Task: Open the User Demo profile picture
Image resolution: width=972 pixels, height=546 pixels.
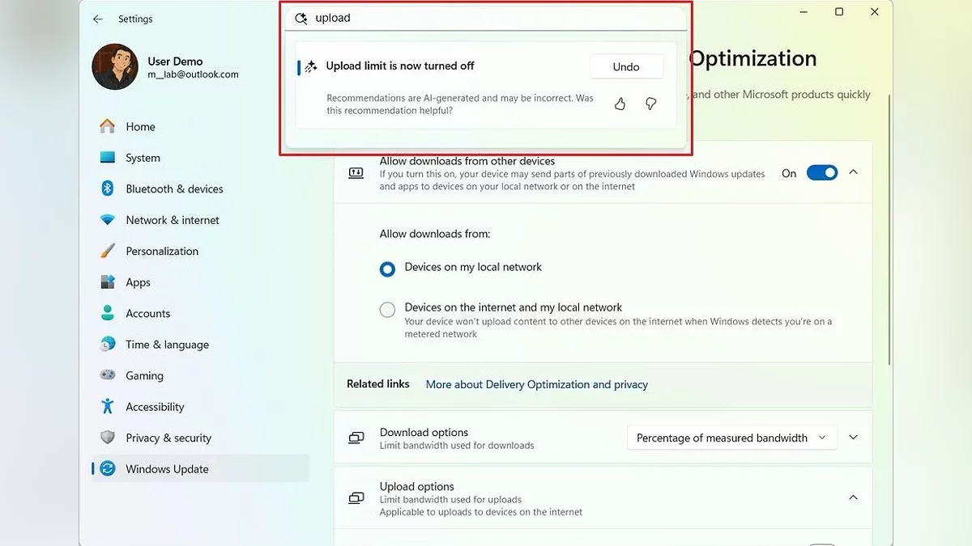Action: (115, 67)
